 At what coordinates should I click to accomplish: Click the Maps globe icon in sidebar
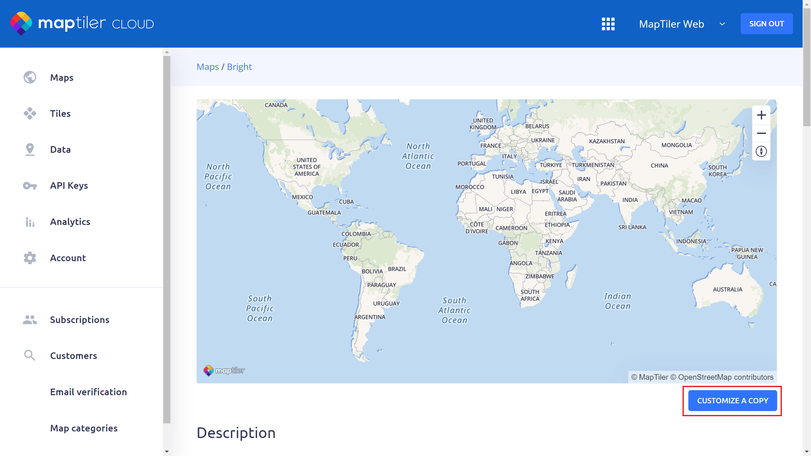pyautogui.click(x=30, y=78)
